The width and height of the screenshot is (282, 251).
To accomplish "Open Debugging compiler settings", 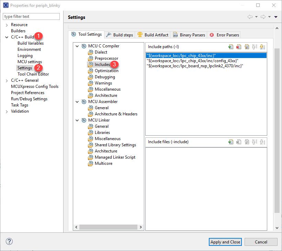I will pyautogui.click(x=105, y=77).
